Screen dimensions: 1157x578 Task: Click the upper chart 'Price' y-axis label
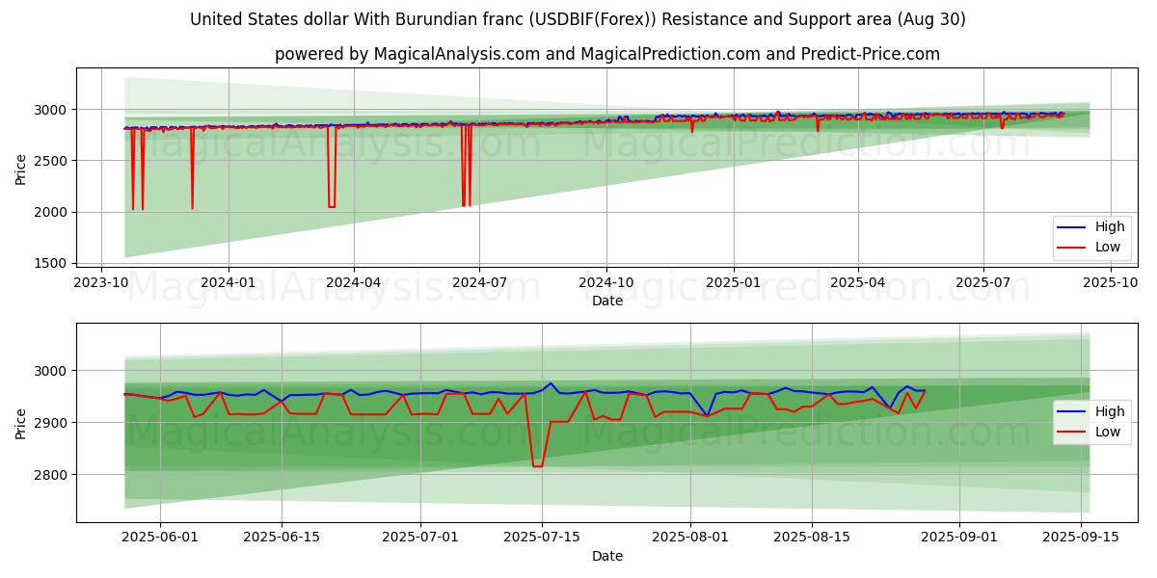pos(21,170)
